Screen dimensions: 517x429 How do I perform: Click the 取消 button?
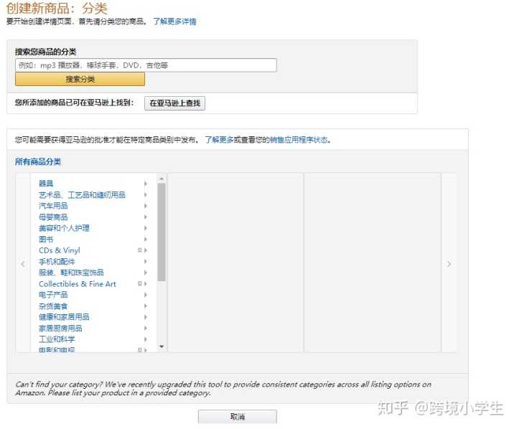pos(238,417)
